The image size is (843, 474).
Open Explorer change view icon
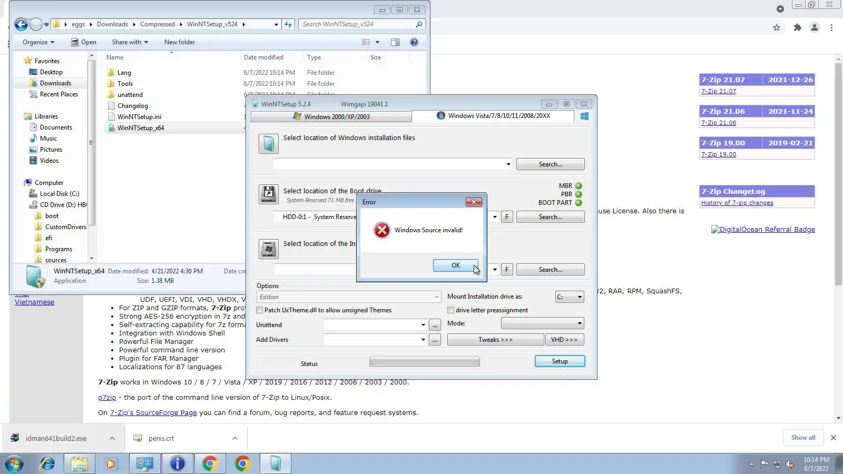tap(366, 42)
